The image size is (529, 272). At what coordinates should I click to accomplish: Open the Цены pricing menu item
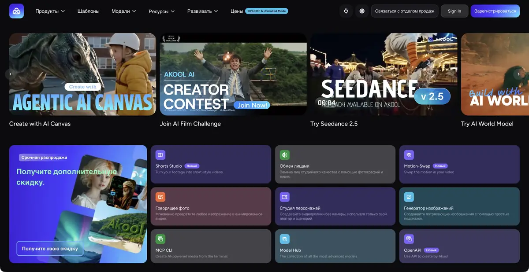click(x=237, y=11)
